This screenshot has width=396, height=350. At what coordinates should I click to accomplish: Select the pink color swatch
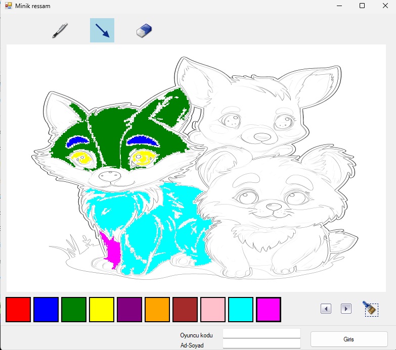pos(212,310)
